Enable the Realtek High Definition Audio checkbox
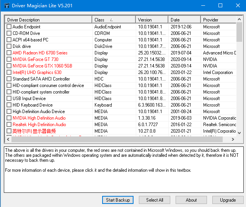The image size is (246, 207). [9, 125]
